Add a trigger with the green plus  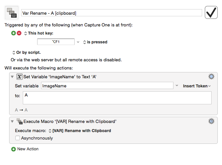[x=13, y=33]
